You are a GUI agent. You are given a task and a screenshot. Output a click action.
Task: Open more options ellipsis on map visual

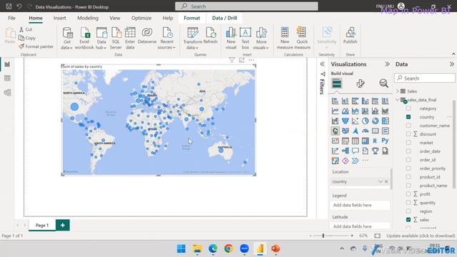(x=251, y=60)
